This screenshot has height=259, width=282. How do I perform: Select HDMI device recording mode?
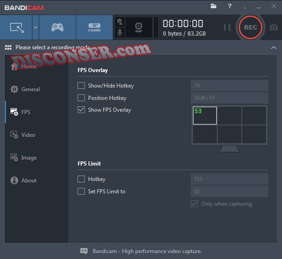pos(94,27)
